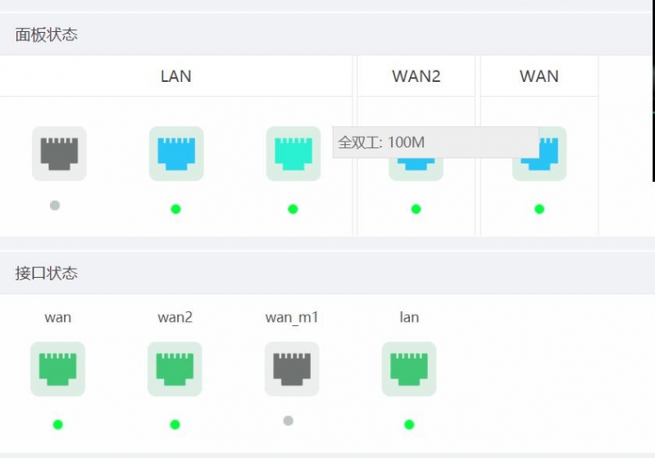The width and height of the screenshot is (655, 458).
Task: Click the 全双工: 100M tooltip
Action: pyautogui.click(x=435, y=143)
